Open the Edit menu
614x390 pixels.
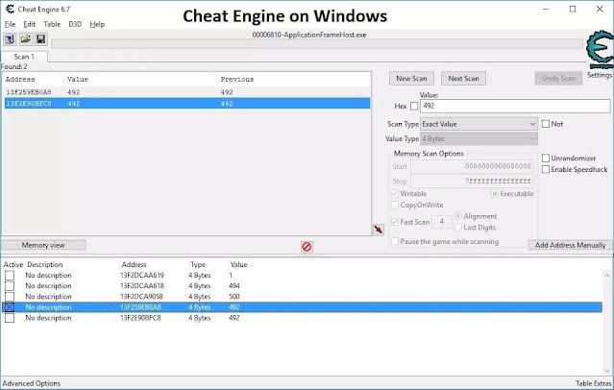(x=30, y=24)
